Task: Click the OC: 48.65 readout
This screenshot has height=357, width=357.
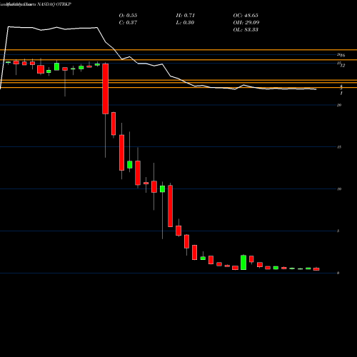Action: pyautogui.click(x=246, y=16)
